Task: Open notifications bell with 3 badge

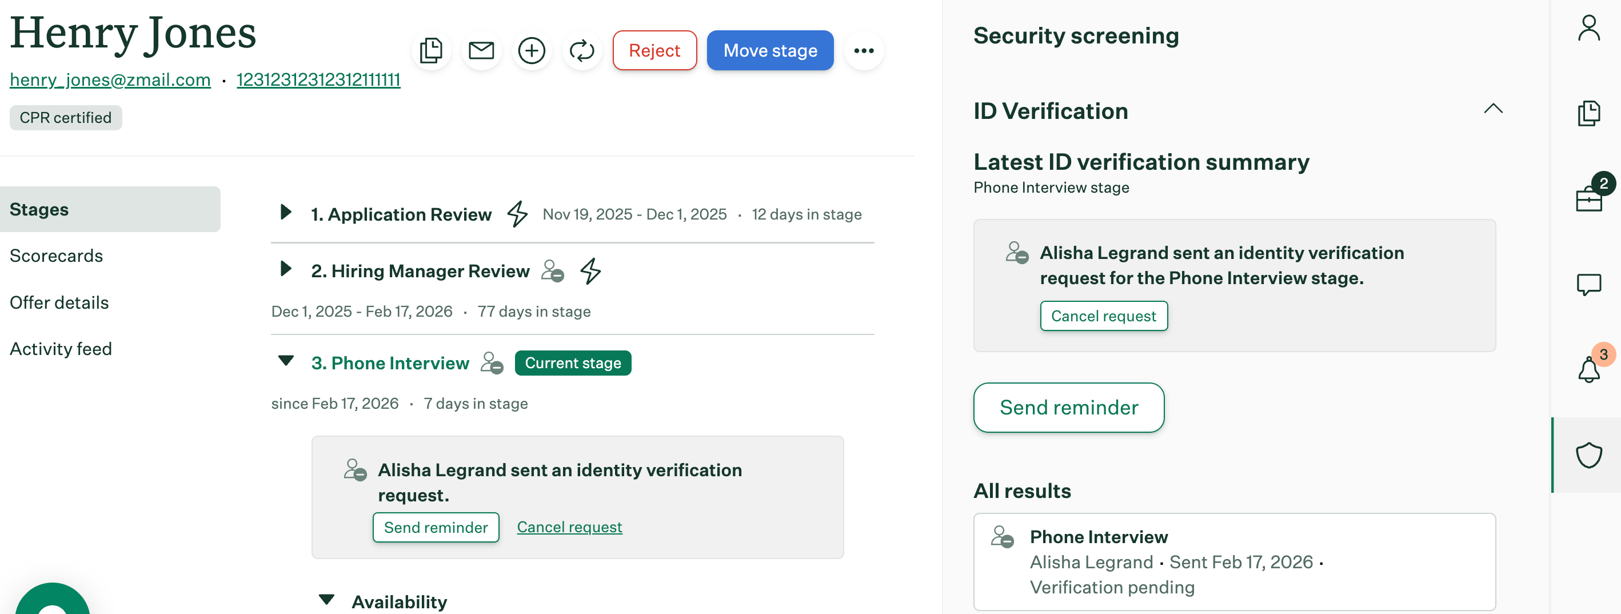Action: (x=1588, y=369)
